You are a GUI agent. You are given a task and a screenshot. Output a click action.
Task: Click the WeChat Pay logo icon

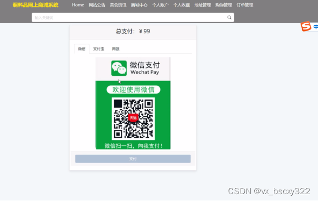[x=119, y=68]
